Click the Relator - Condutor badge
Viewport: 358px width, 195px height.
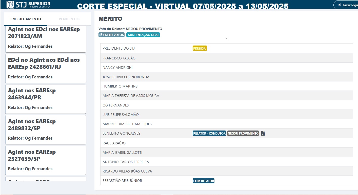coord(209,133)
